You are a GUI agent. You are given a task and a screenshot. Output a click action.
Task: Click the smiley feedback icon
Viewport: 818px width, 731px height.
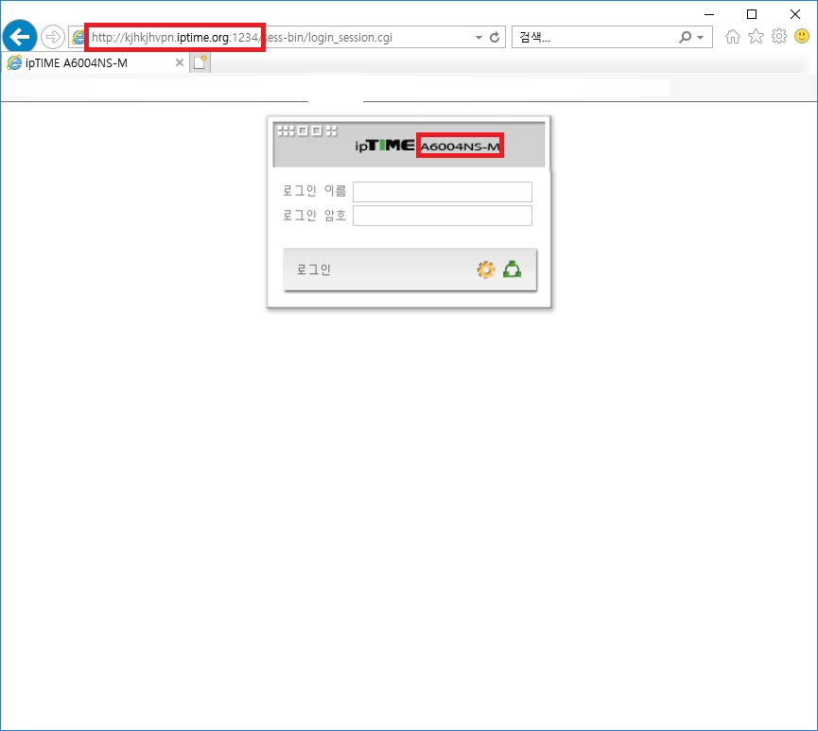802,36
